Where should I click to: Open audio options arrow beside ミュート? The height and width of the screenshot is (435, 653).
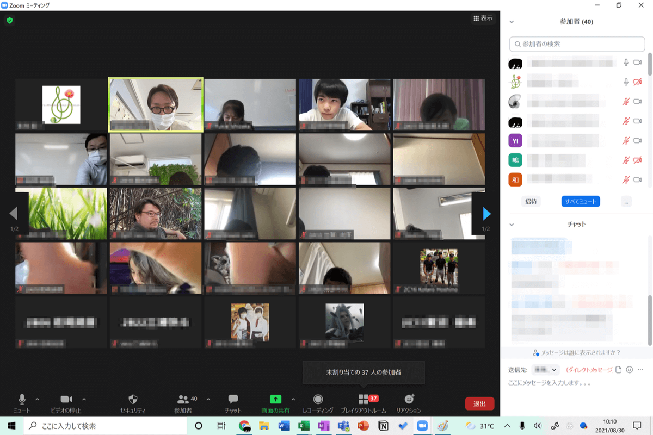coord(37,399)
